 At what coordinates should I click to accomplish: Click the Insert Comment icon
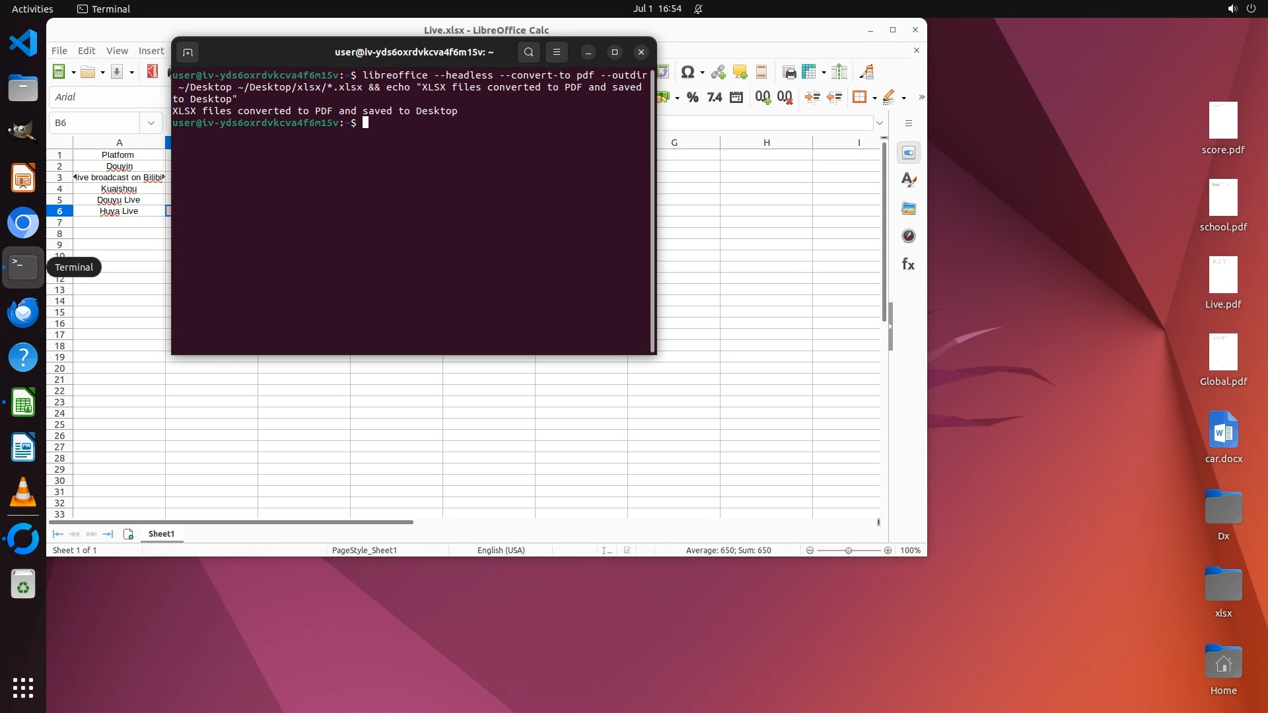point(740,72)
